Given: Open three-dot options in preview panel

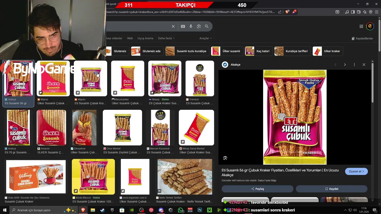Looking at the screenshot, I should click(354, 64).
